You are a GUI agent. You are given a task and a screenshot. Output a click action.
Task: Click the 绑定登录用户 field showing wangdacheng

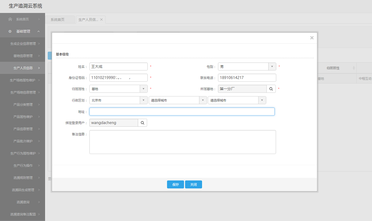tap(114, 123)
